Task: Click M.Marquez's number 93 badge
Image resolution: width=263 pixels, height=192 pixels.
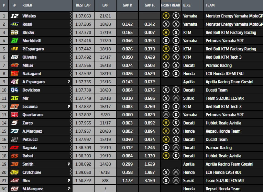Action: (x=14, y=189)
